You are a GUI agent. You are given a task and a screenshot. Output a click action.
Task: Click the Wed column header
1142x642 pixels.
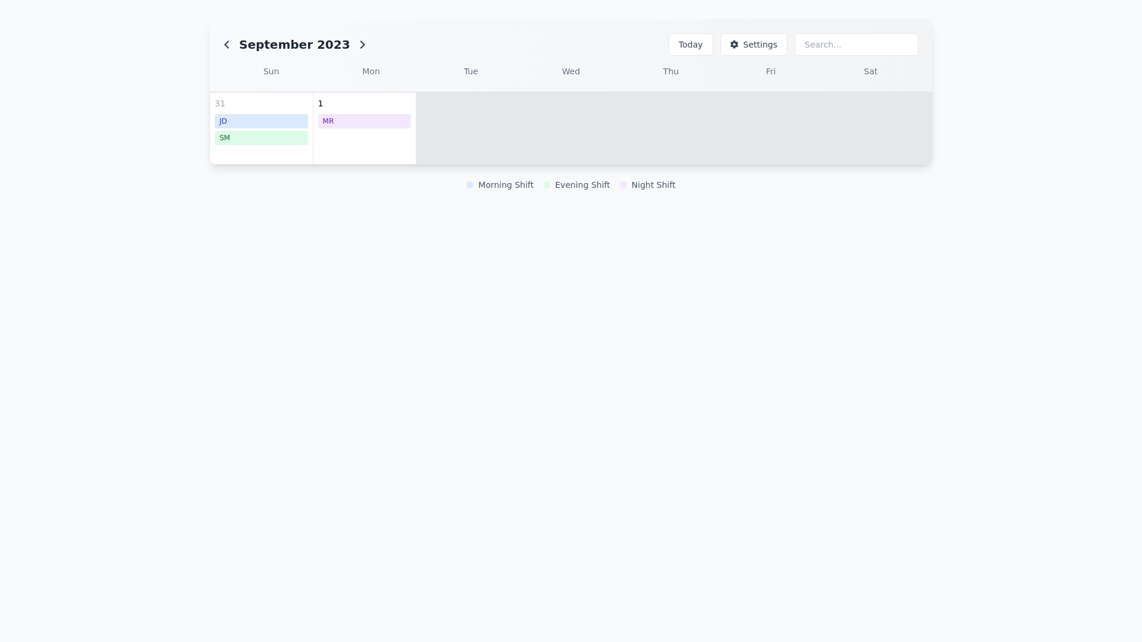coord(570,71)
